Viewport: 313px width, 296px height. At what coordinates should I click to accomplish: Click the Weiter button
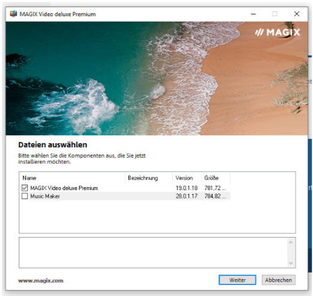pos(237,280)
